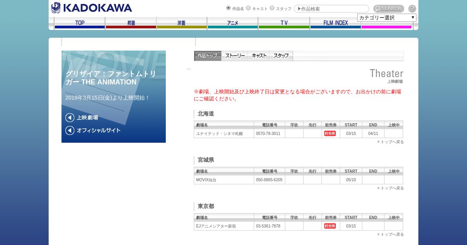Viewport: 467px width, 245px height.
Task: Open the 洋画 navigation tab
Action: point(182,23)
